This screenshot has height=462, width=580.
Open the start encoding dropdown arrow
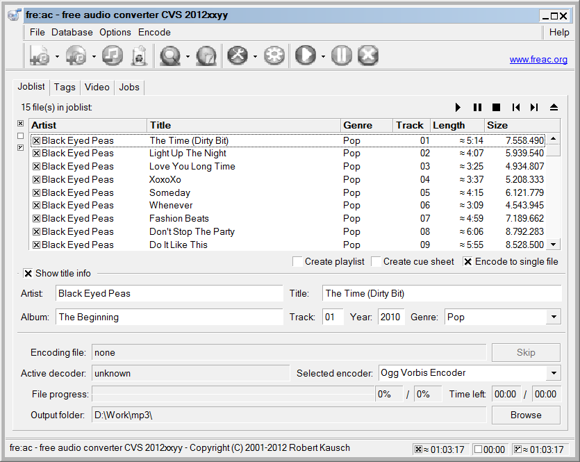point(323,56)
